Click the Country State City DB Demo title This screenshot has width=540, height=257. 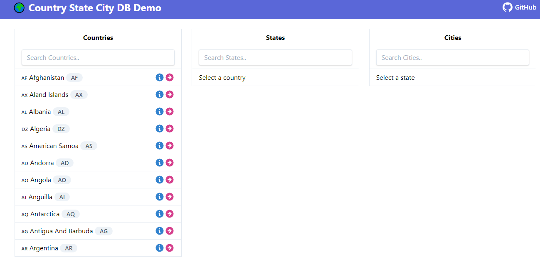point(95,7)
